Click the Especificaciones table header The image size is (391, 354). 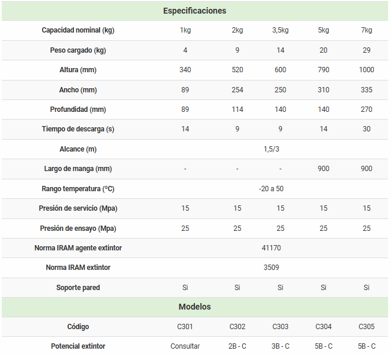194,11
